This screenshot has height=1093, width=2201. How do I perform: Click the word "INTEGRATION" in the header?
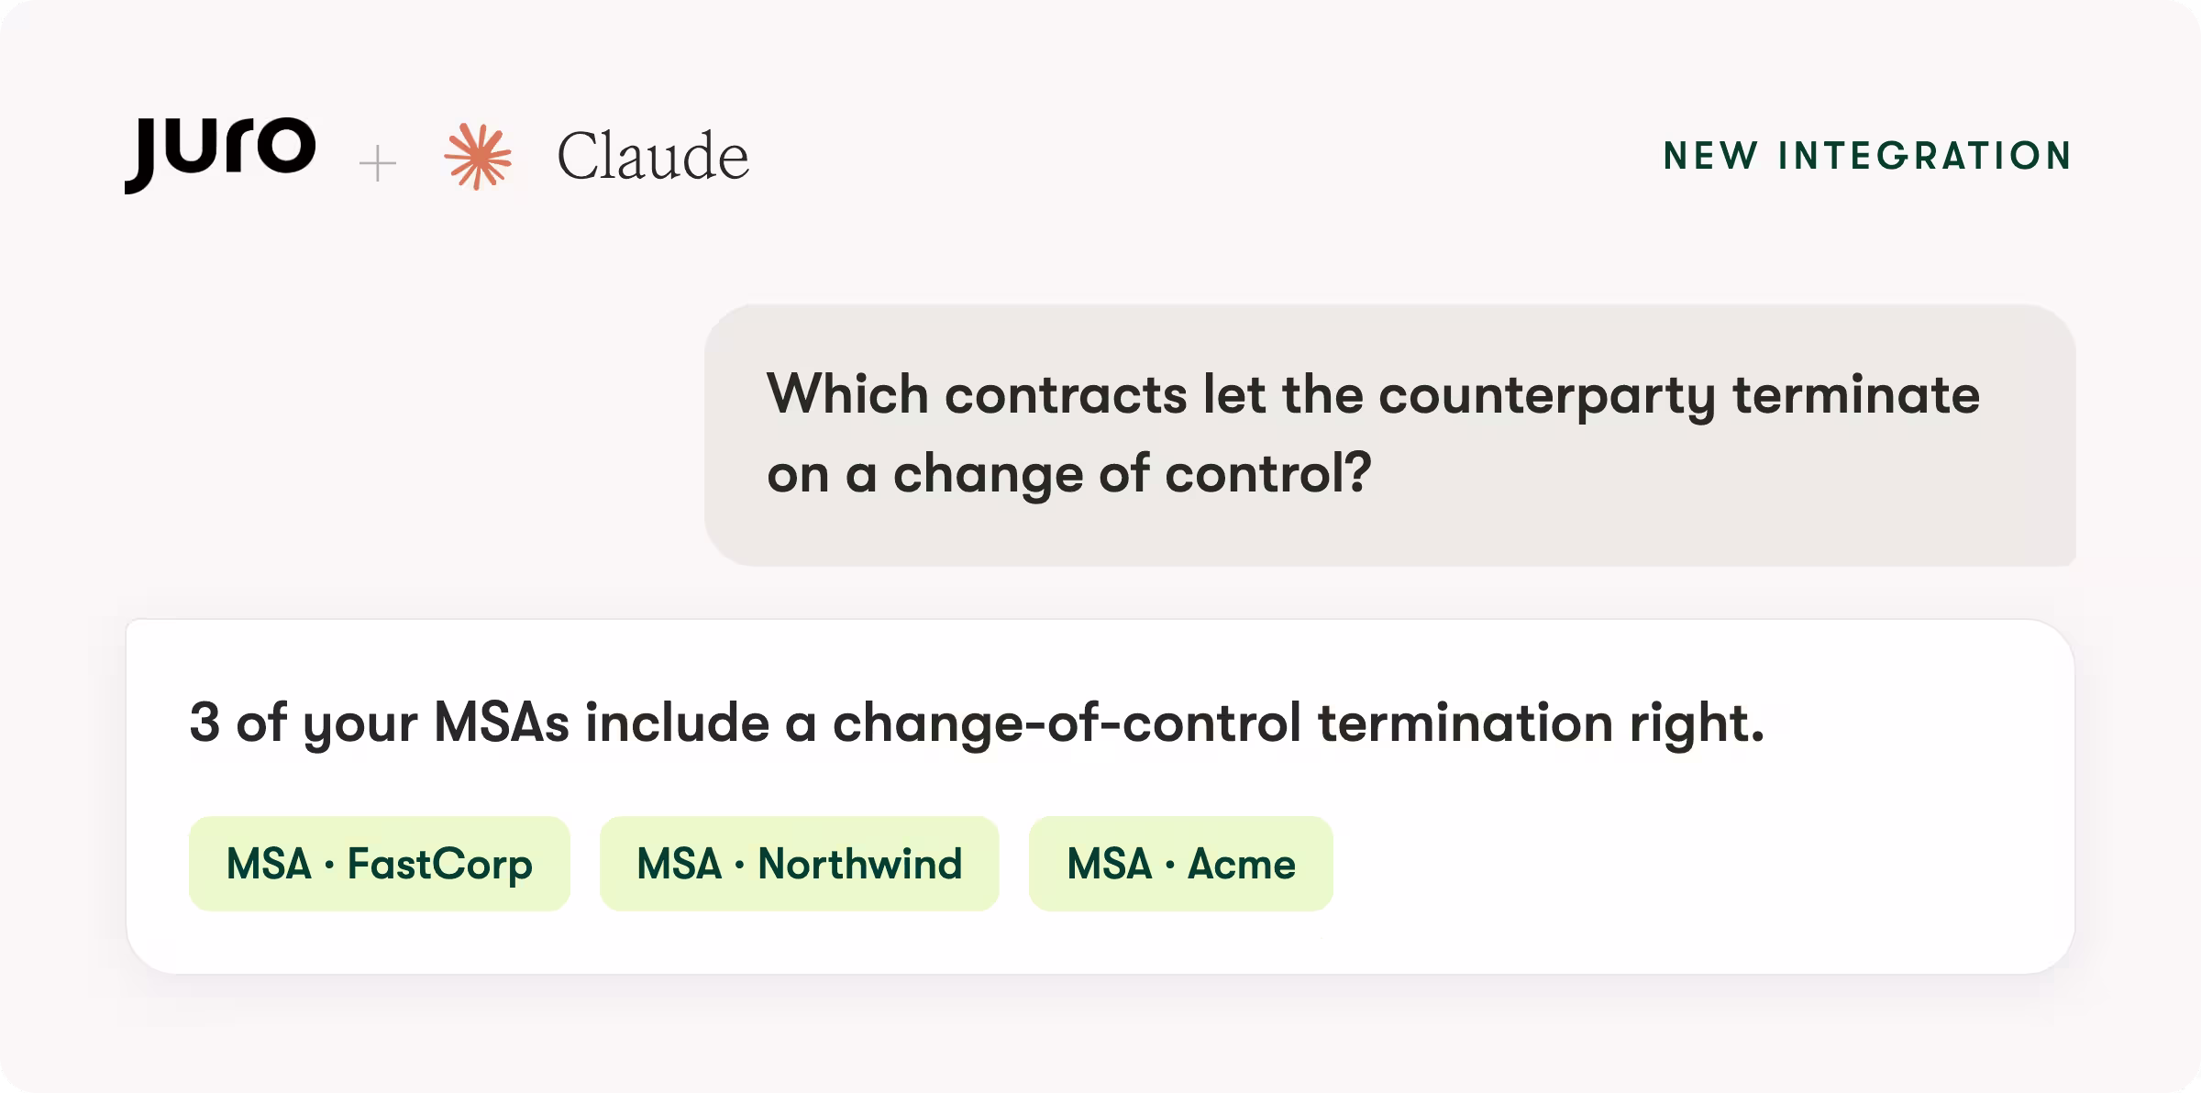point(1925,156)
